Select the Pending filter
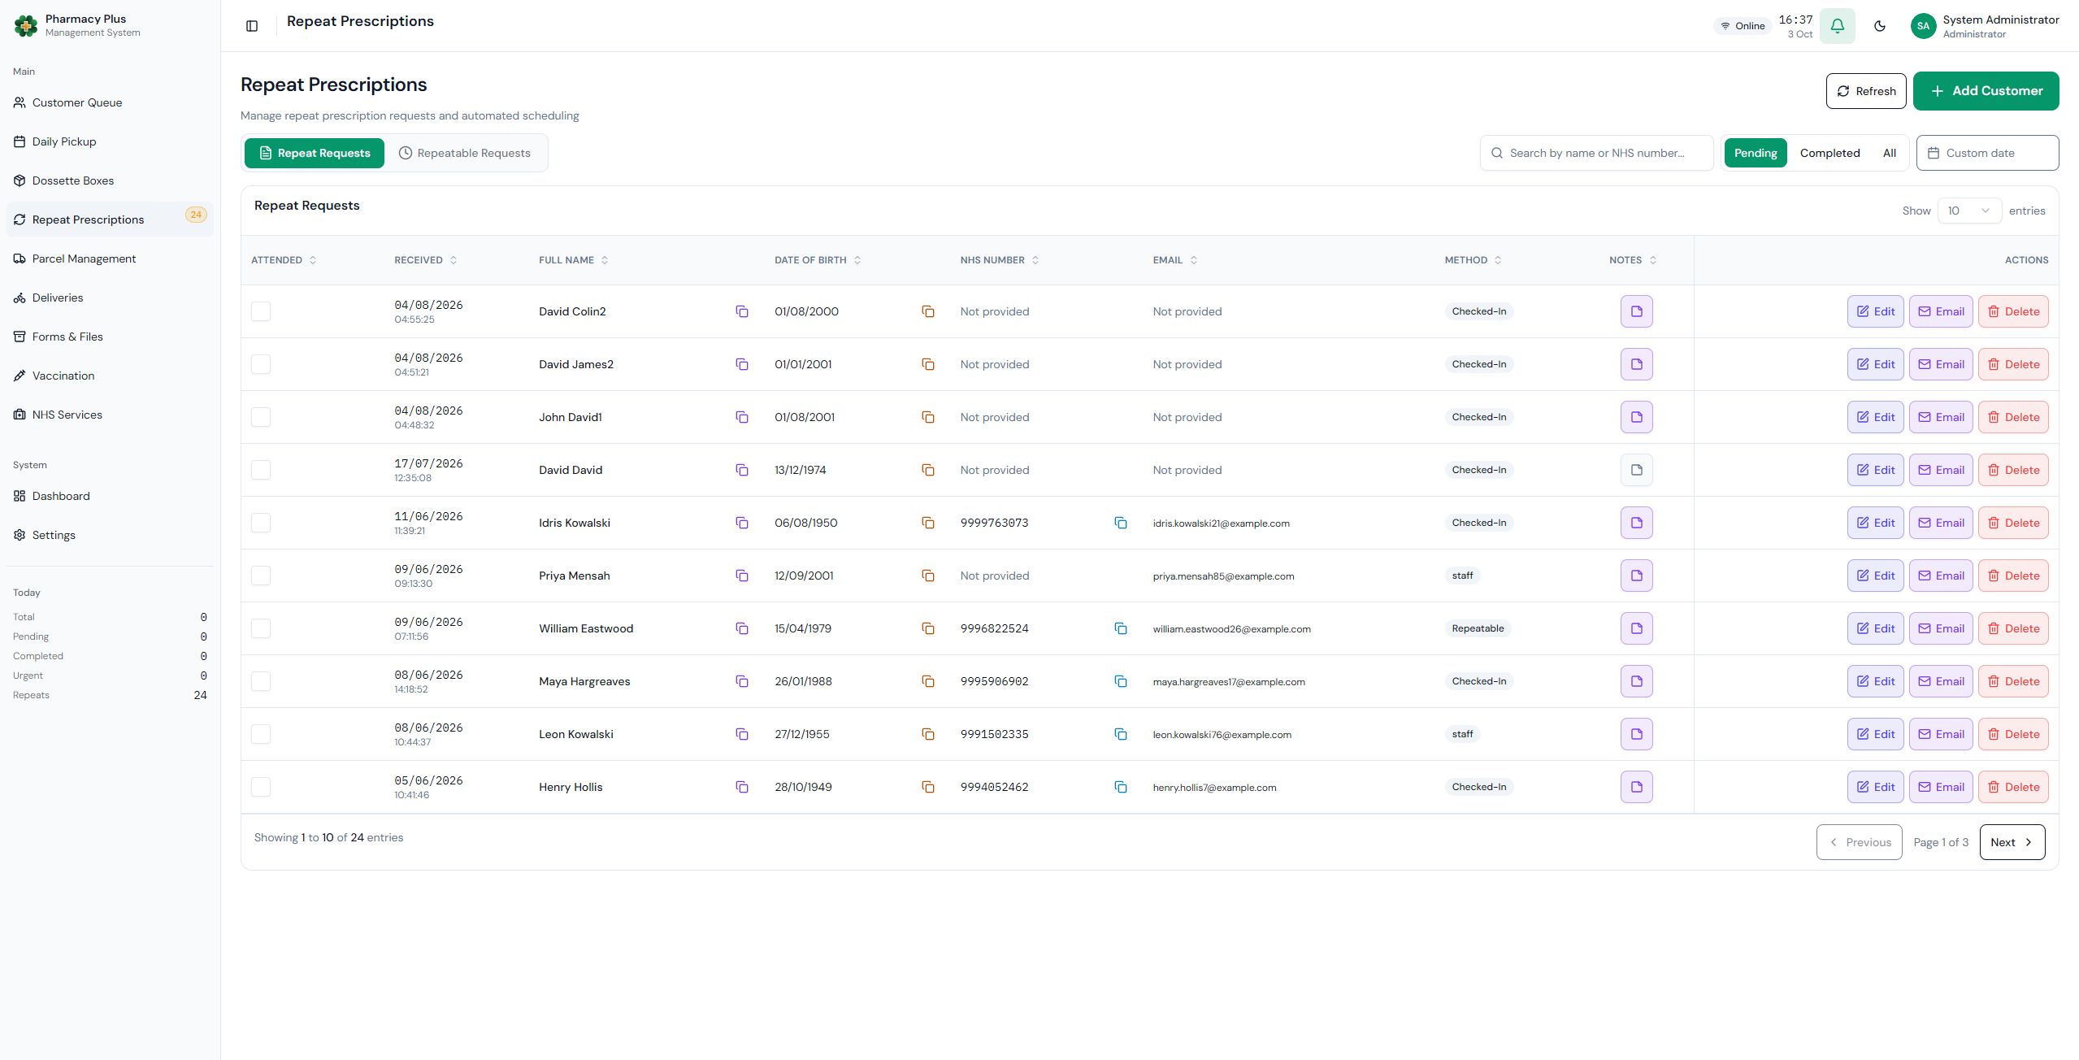The image size is (2079, 1060). tap(1755, 153)
